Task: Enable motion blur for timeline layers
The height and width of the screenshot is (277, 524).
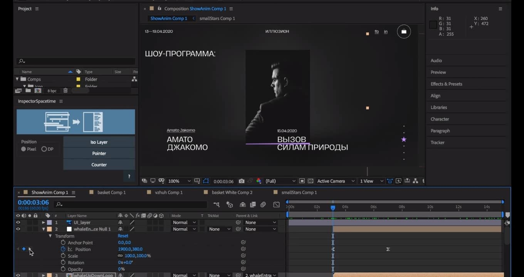Action: 263,205
